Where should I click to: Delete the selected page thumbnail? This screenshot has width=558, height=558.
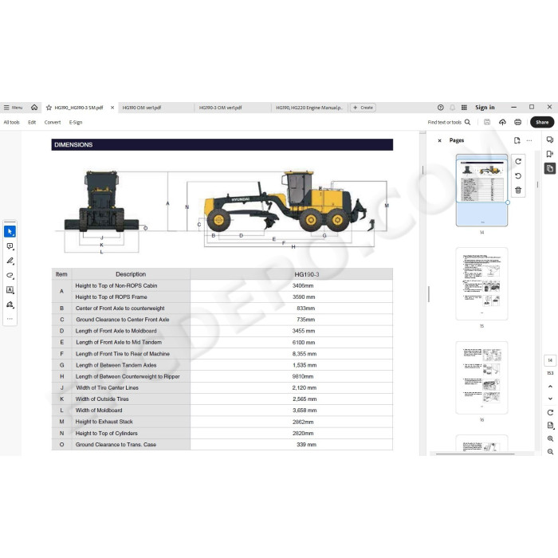[x=518, y=191]
